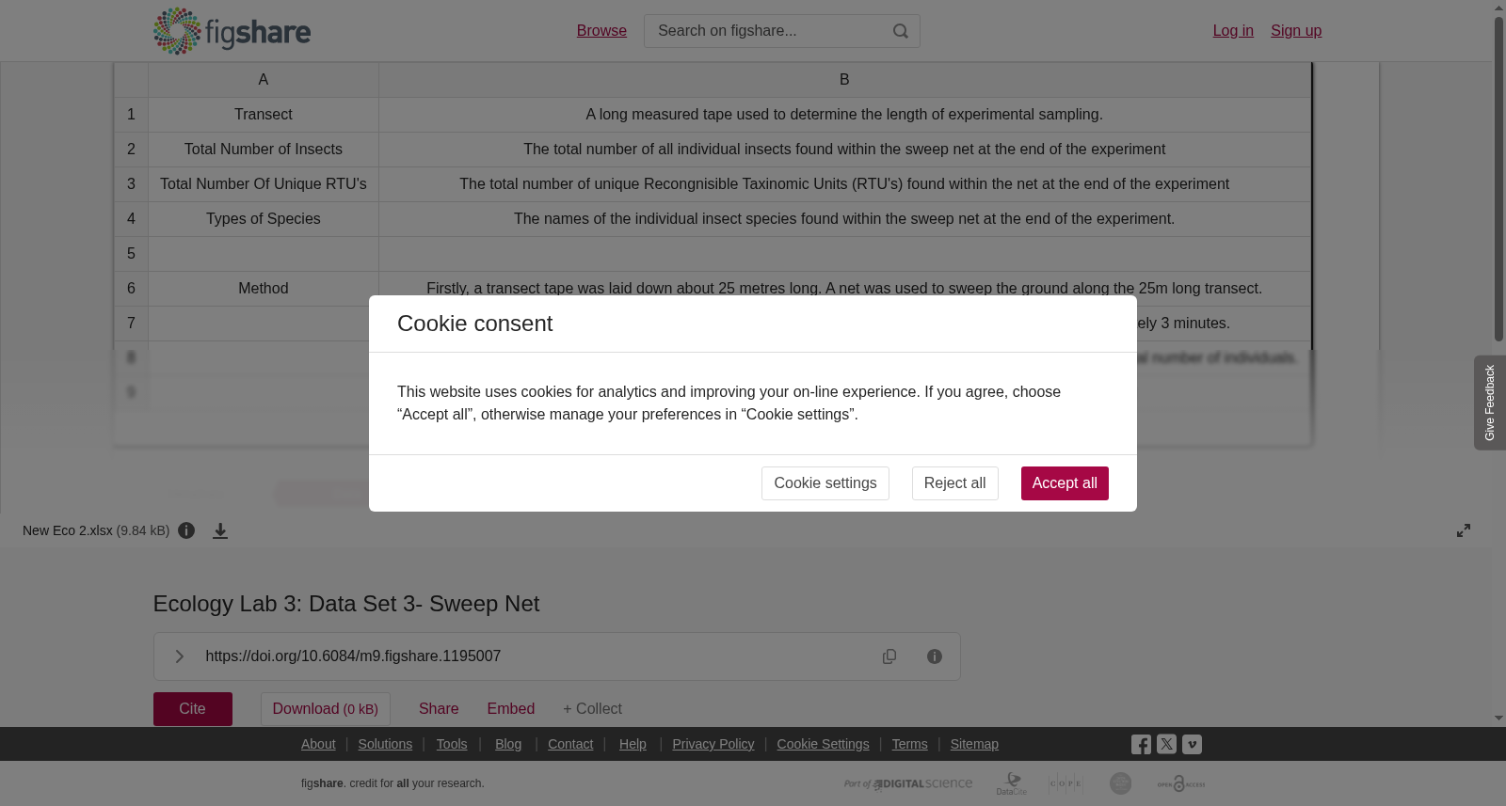Click the search magnifier icon
Viewport: 1506px width, 806px height.
[901, 31]
